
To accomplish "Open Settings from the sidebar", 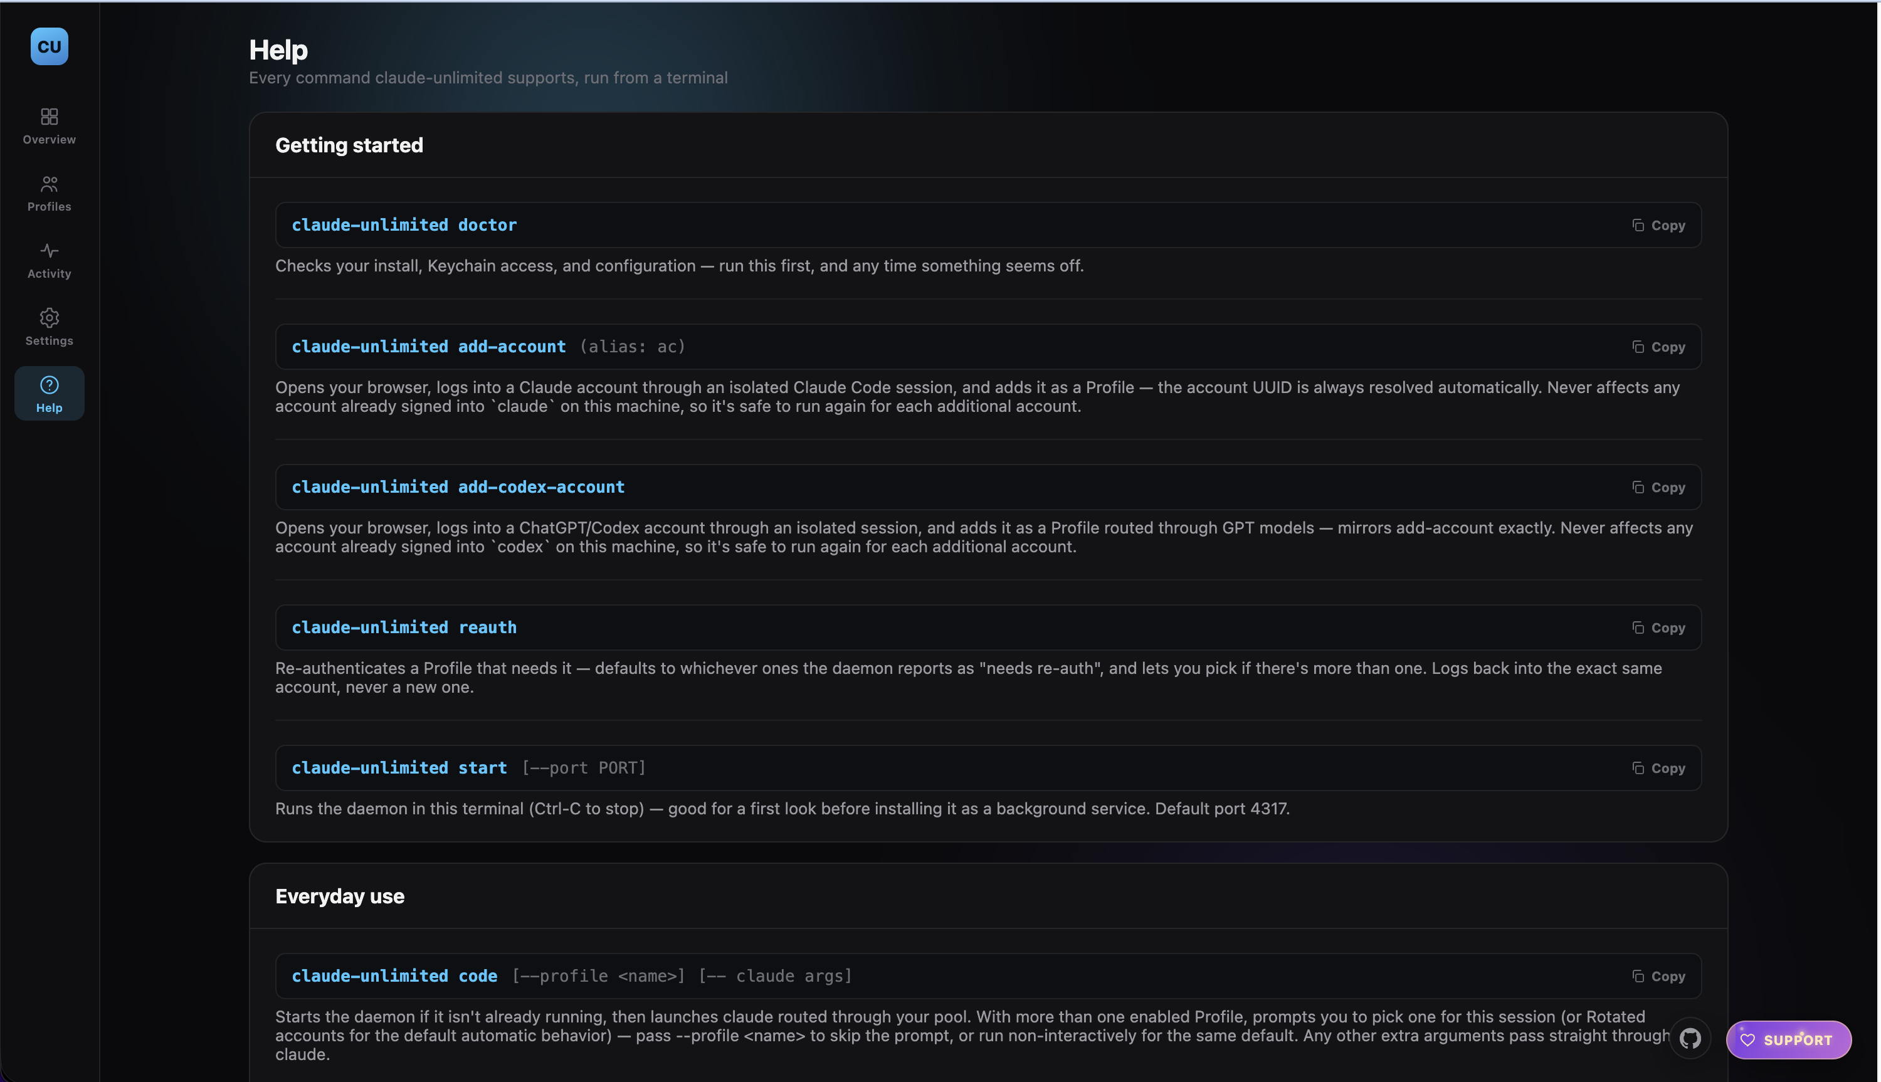I will click(49, 327).
